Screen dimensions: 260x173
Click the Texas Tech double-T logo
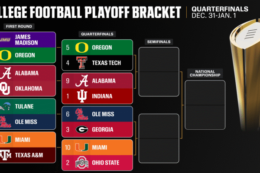[81, 63]
